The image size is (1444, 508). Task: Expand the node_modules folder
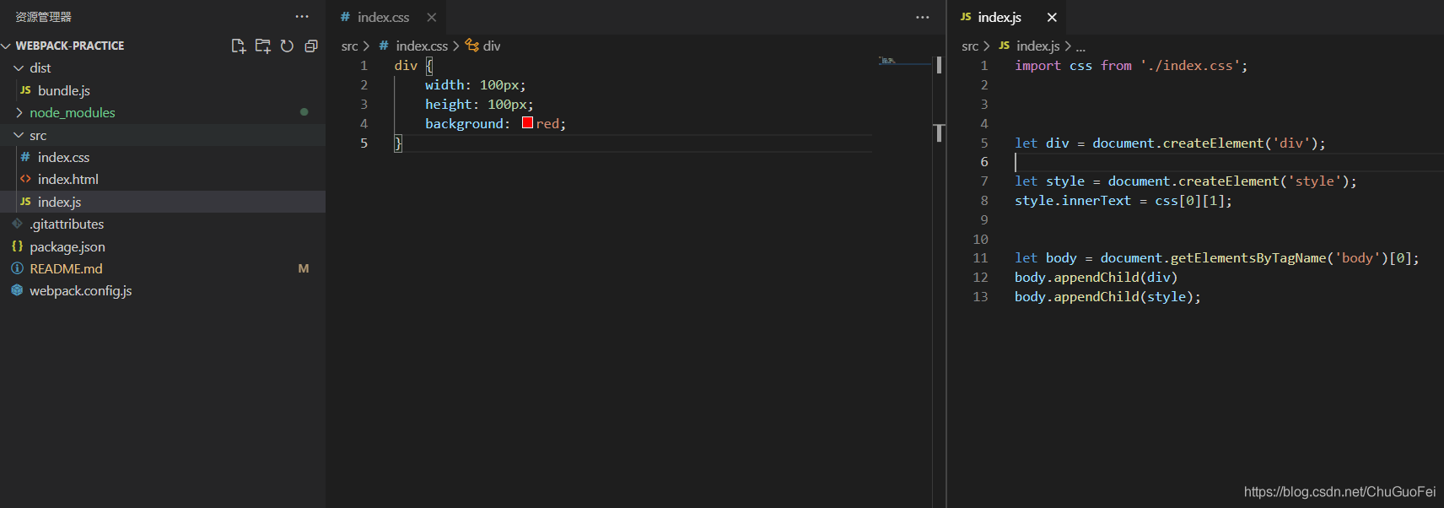tap(73, 112)
